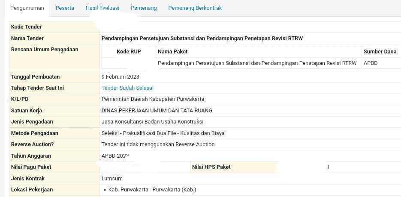Image resolution: width=401 pixels, height=197 pixels.
Task: Open the Hasil Evaluasi tab
Action: point(103,8)
